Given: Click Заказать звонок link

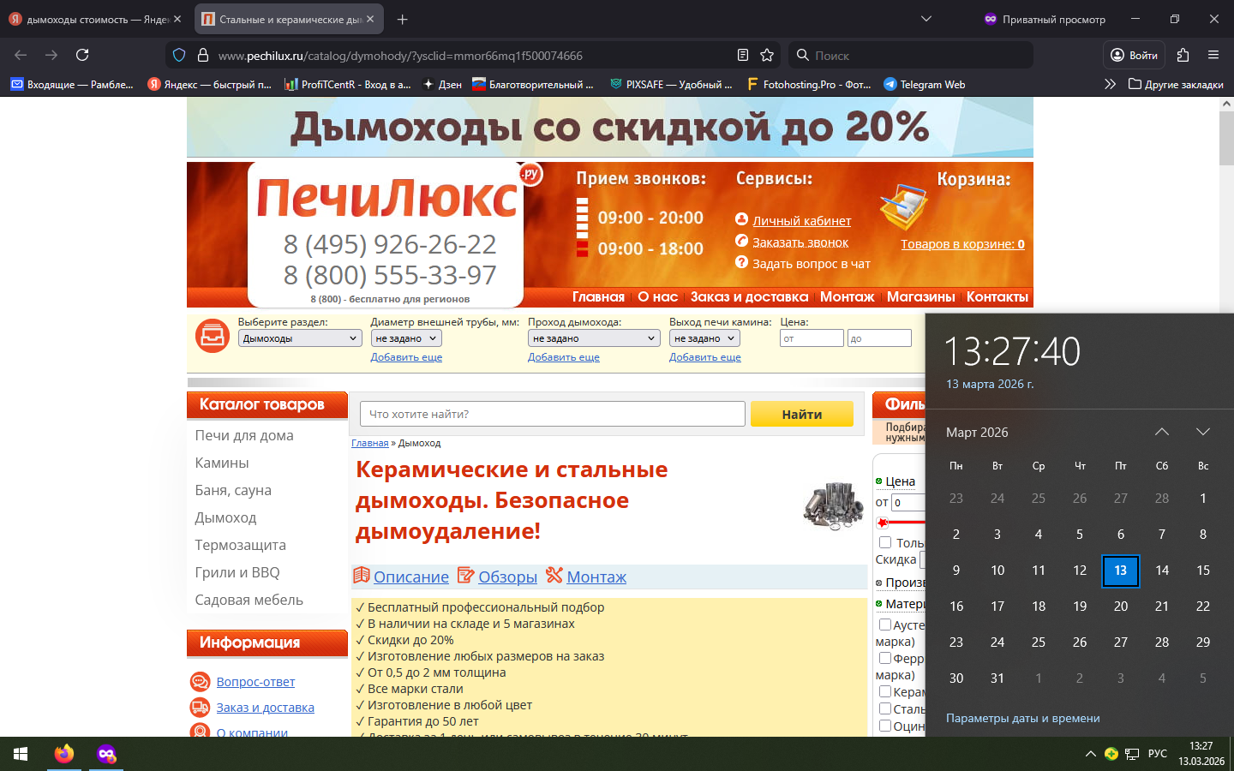Looking at the screenshot, I should [x=800, y=242].
